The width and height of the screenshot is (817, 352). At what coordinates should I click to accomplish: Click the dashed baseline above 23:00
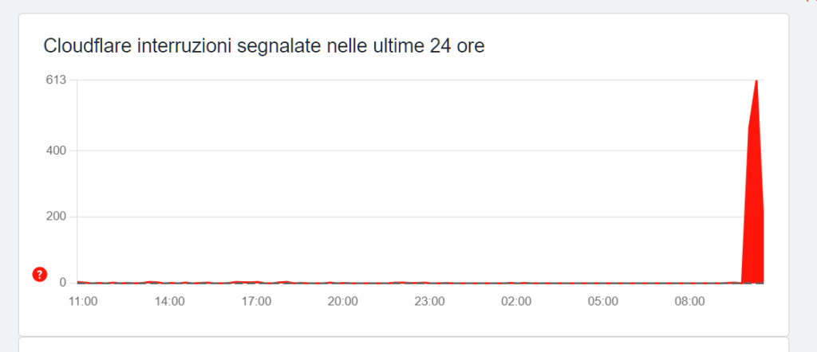pyautogui.click(x=430, y=283)
